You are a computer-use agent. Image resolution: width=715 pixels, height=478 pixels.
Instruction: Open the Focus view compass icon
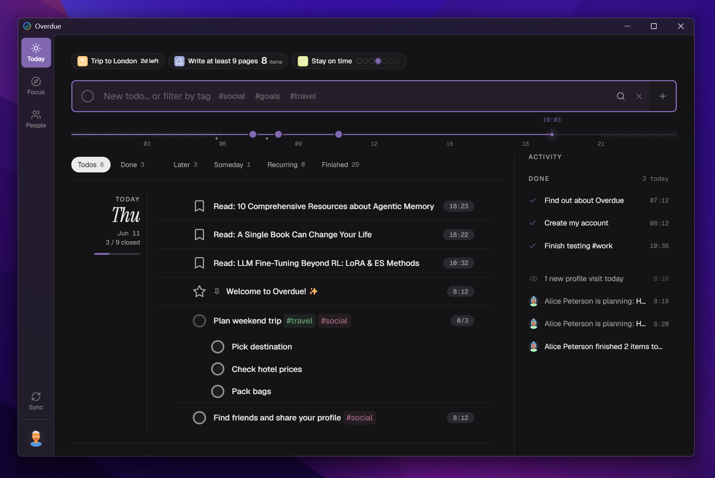(36, 81)
